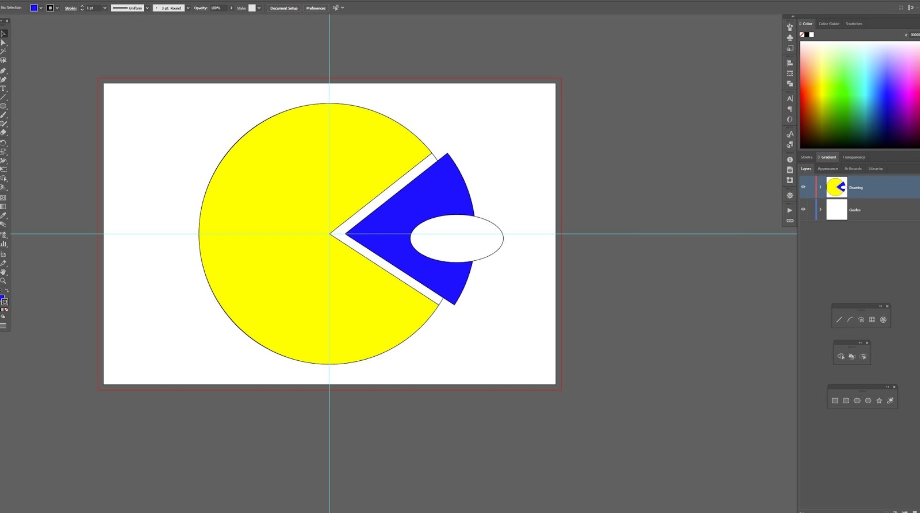Image resolution: width=920 pixels, height=513 pixels.
Task: Select the Ellipse tool in left toolbar
Action: pyautogui.click(x=3, y=106)
